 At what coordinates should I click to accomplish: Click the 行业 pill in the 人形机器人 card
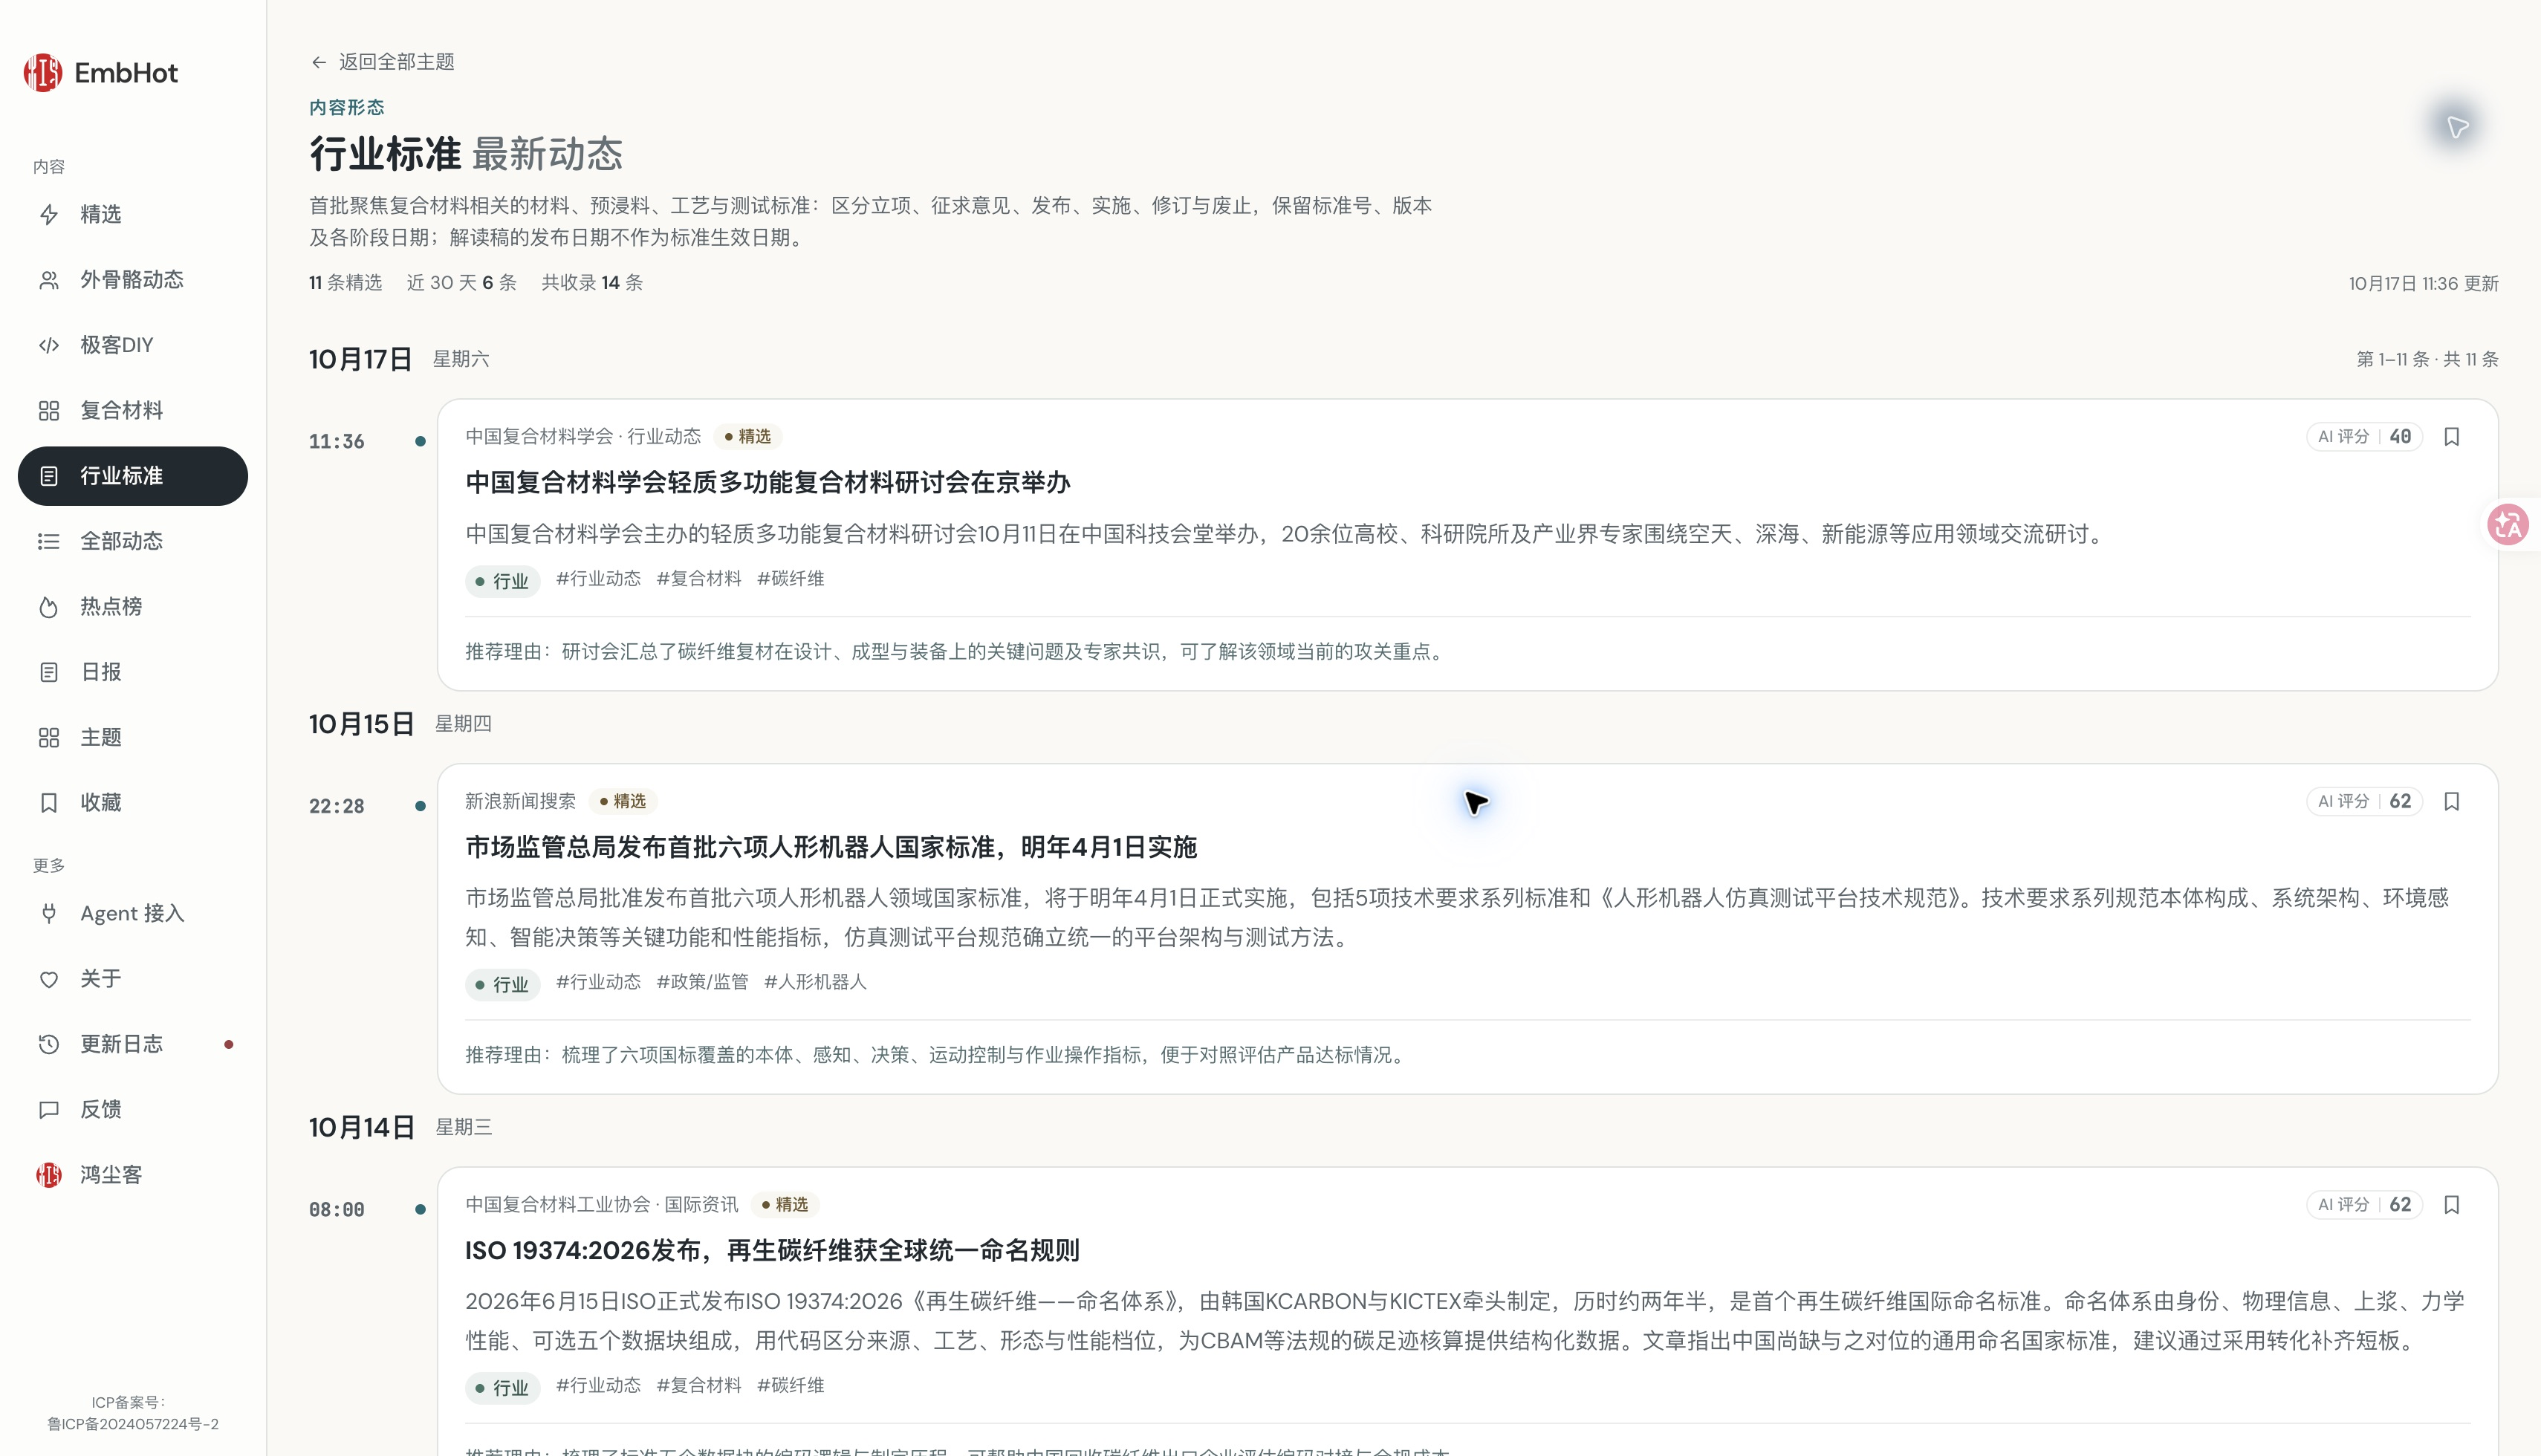502,985
